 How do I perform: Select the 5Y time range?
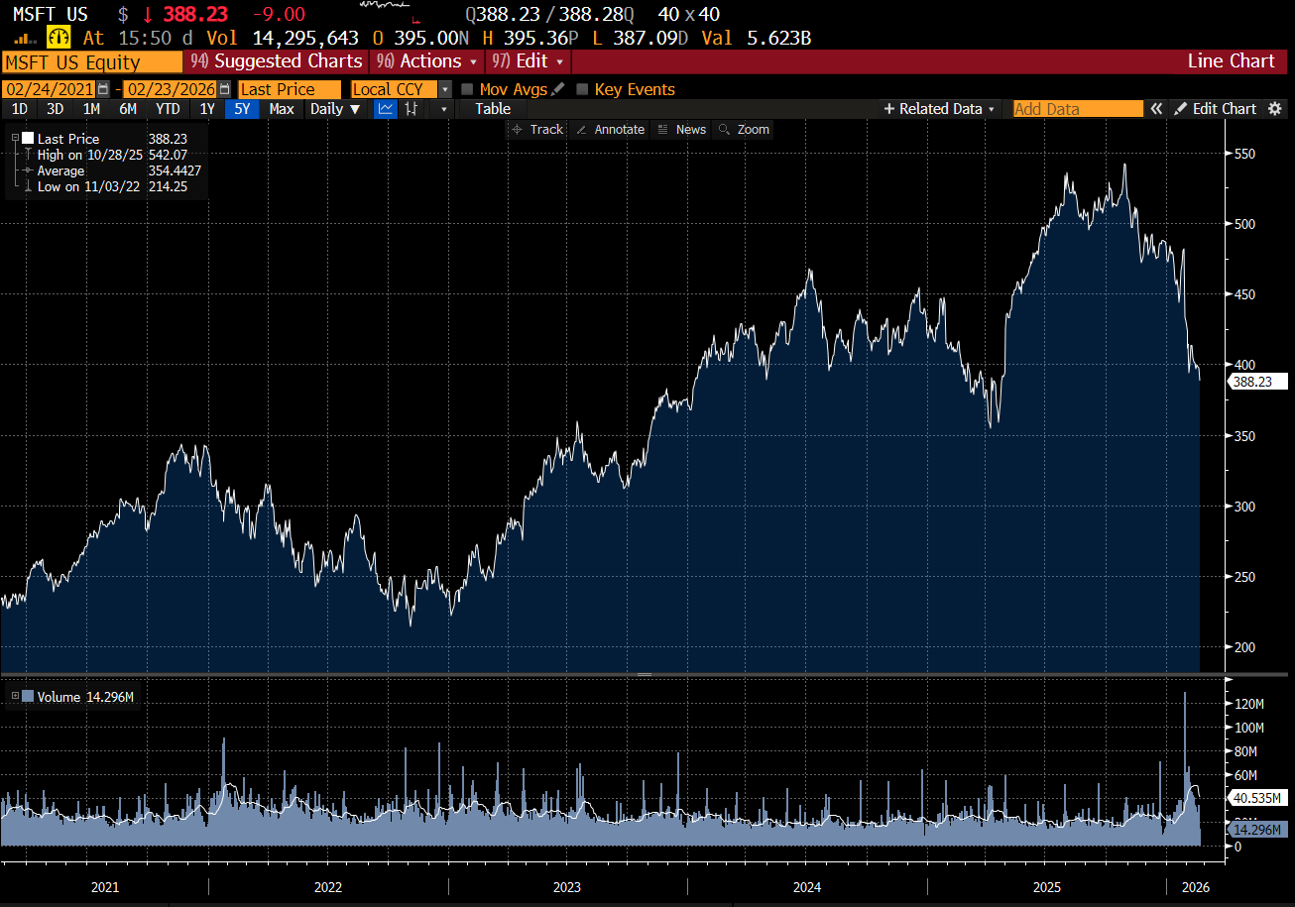coord(243,109)
